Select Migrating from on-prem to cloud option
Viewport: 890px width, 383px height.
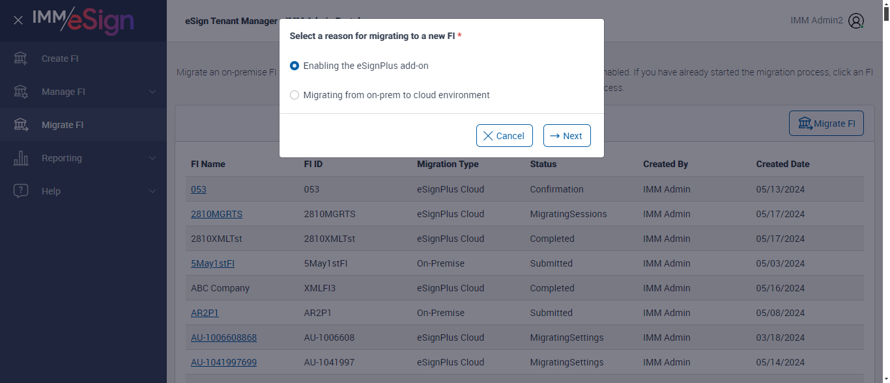(x=294, y=95)
